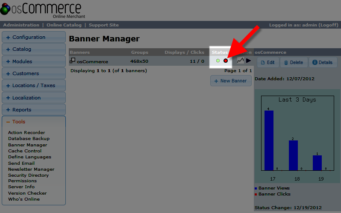Expand the Catalog section
This screenshot has height=213, width=341.
(x=34, y=49)
